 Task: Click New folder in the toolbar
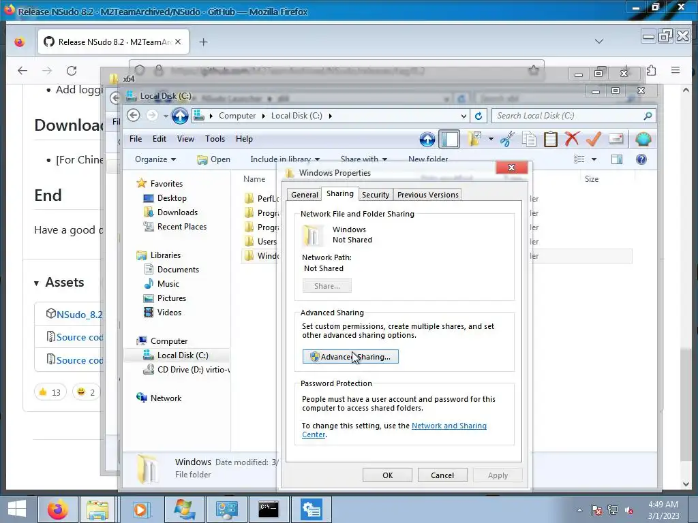coord(428,159)
